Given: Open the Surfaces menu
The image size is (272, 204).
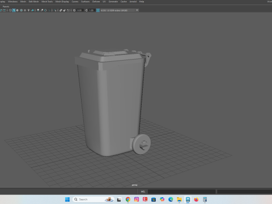Looking at the screenshot, I should (86, 2).
